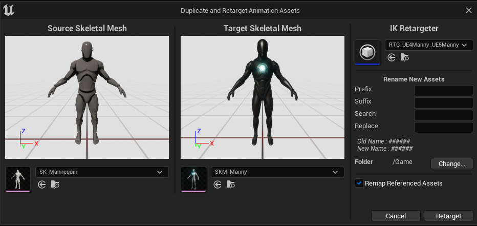Click the IK Retargeter heading
477x226 pixels.
pyautogui.click(x=414, y=28)
